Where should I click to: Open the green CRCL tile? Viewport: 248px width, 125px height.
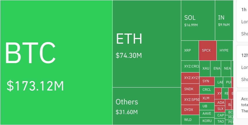pos(207,90)
